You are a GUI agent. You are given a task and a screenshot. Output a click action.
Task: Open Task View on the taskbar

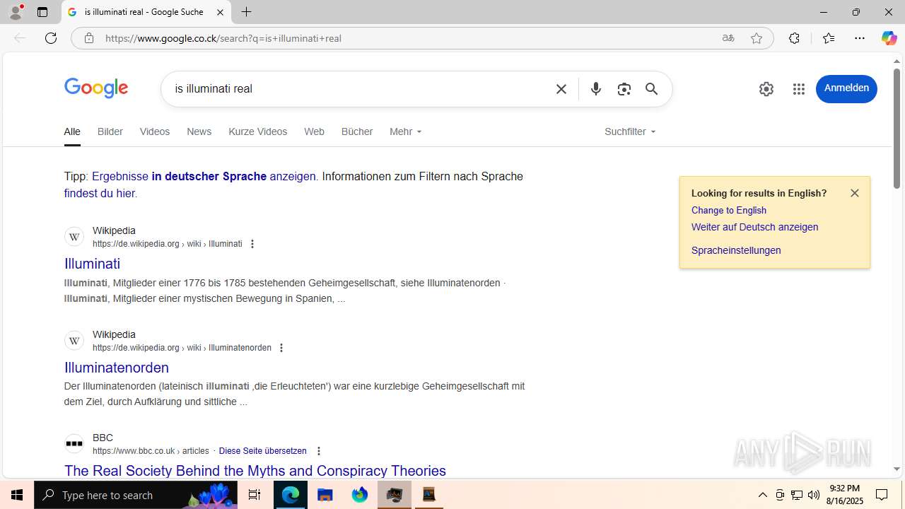[x=255, y=495]
